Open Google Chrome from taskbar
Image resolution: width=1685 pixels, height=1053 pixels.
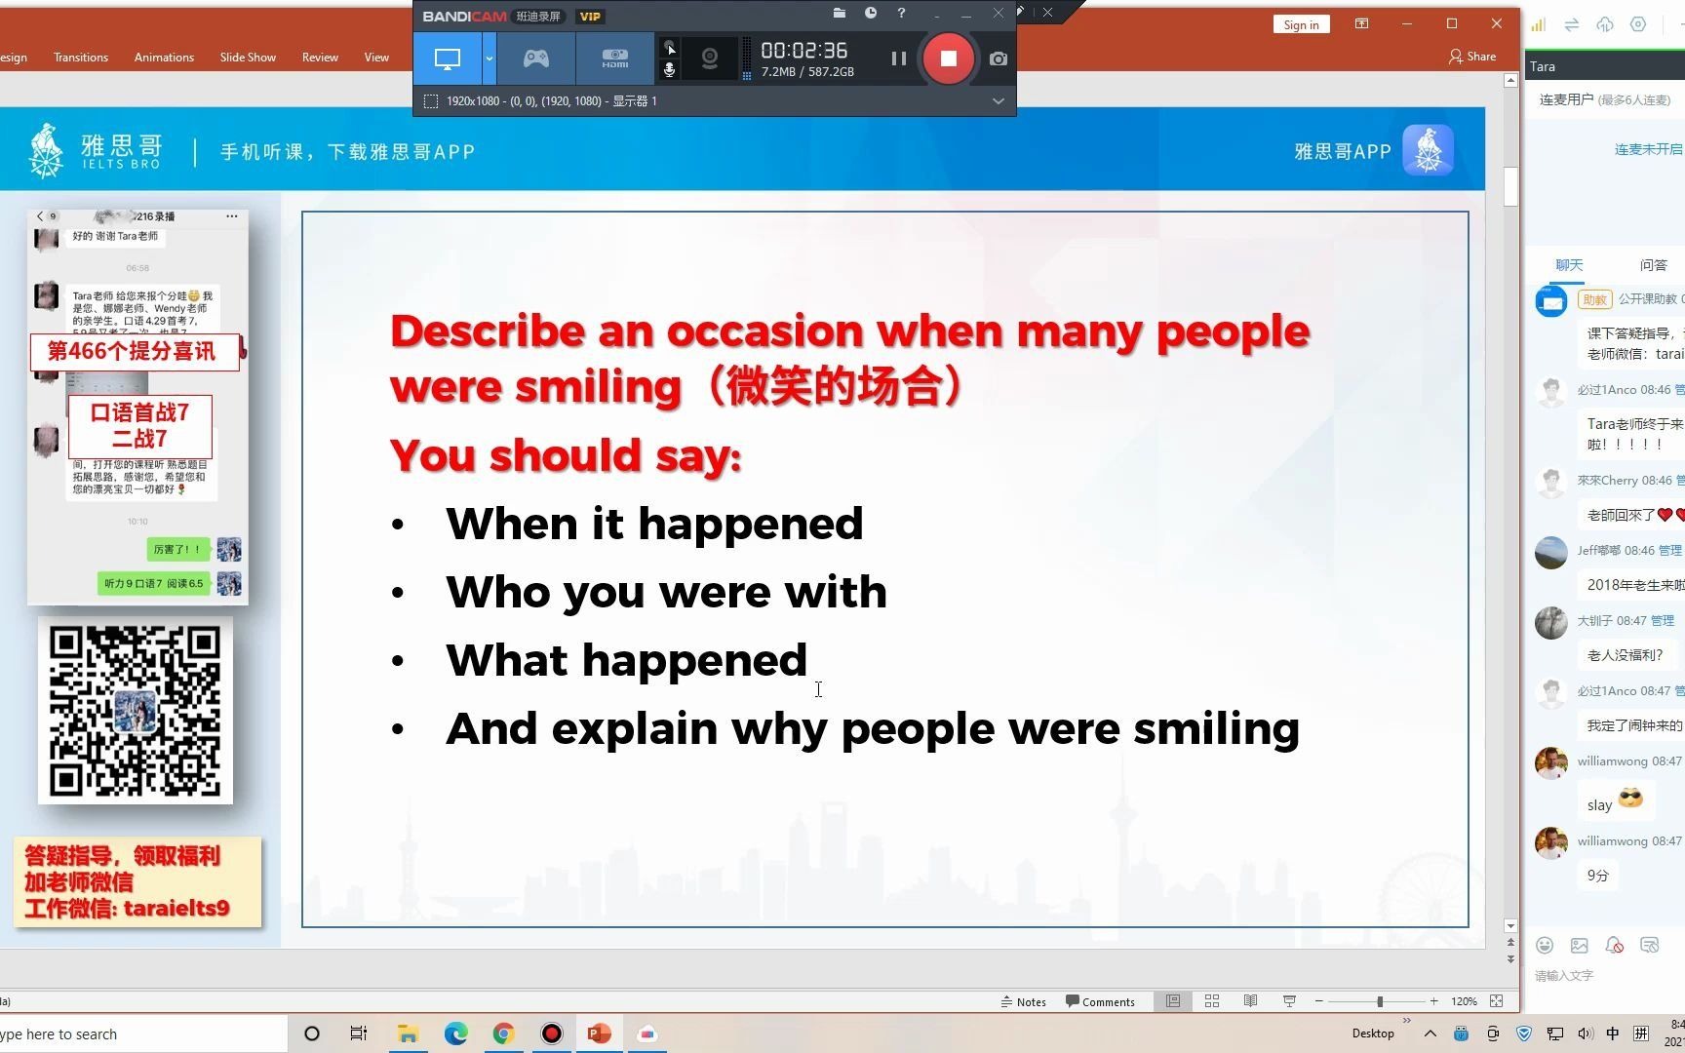(503, 1033)
